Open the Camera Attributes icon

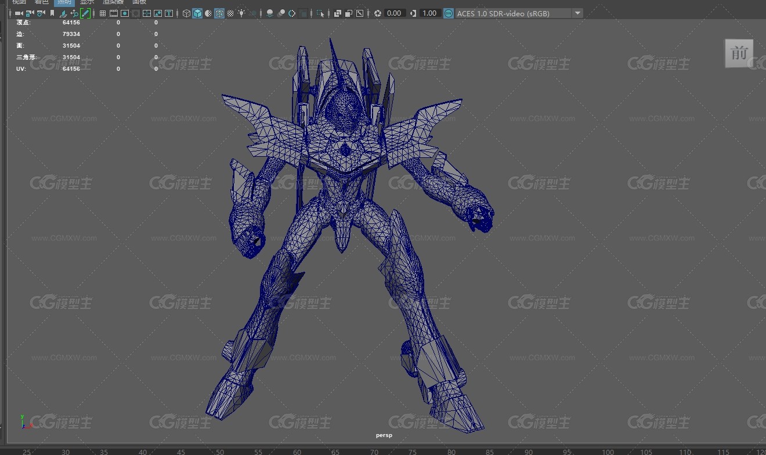(x=41, y=13)
